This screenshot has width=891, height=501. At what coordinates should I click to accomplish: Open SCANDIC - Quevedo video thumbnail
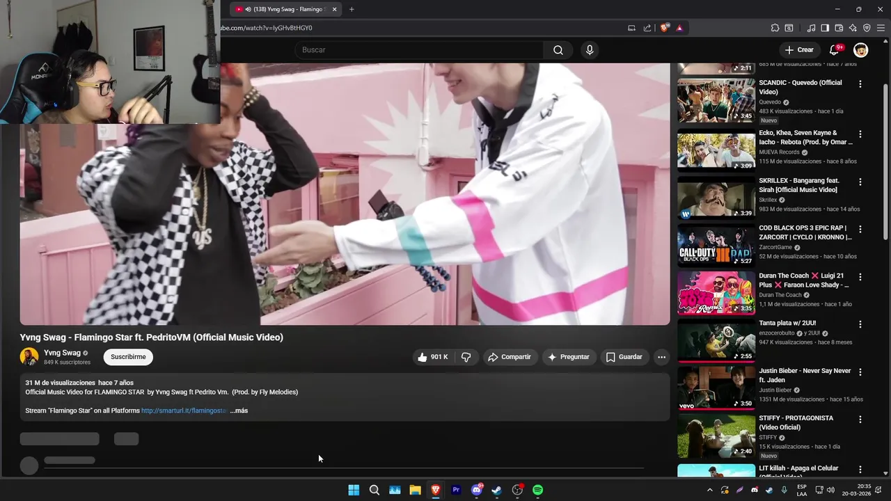coord(716,100)
